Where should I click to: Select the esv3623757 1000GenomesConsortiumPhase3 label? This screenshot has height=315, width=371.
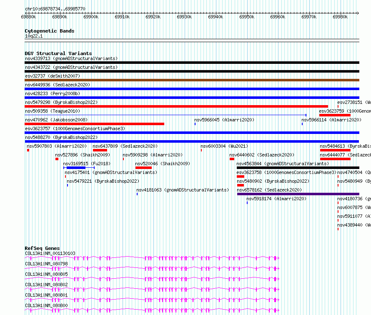point(75,129)
